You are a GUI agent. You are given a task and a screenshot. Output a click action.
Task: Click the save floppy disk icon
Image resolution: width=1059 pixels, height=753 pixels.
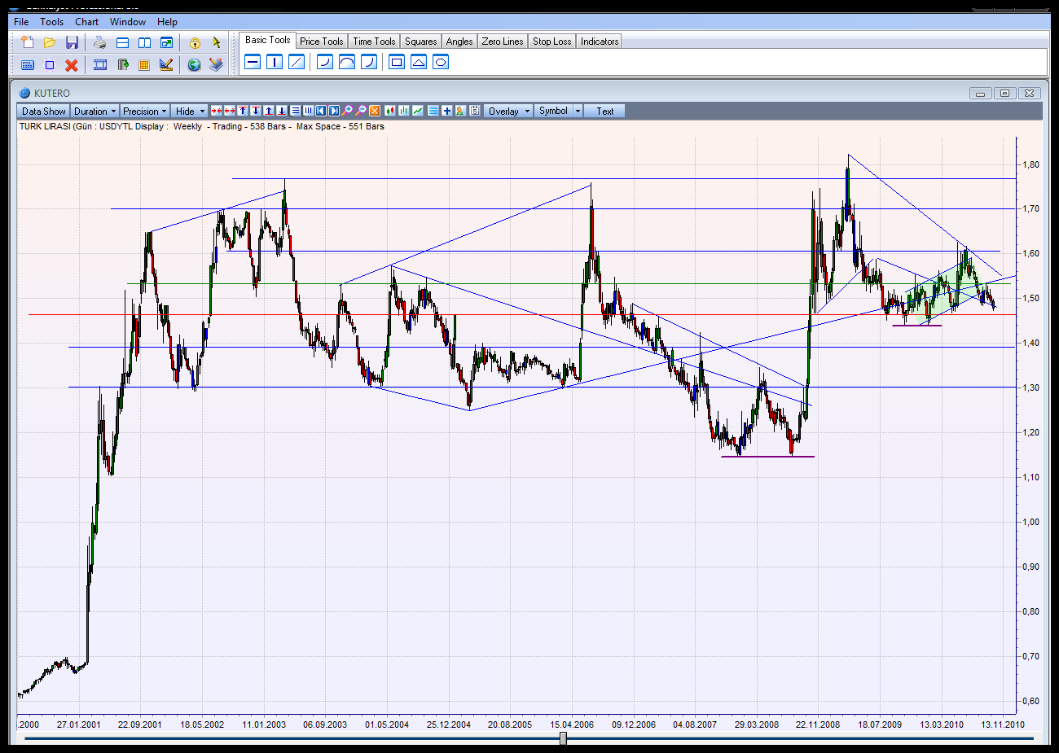click(72, 43)
